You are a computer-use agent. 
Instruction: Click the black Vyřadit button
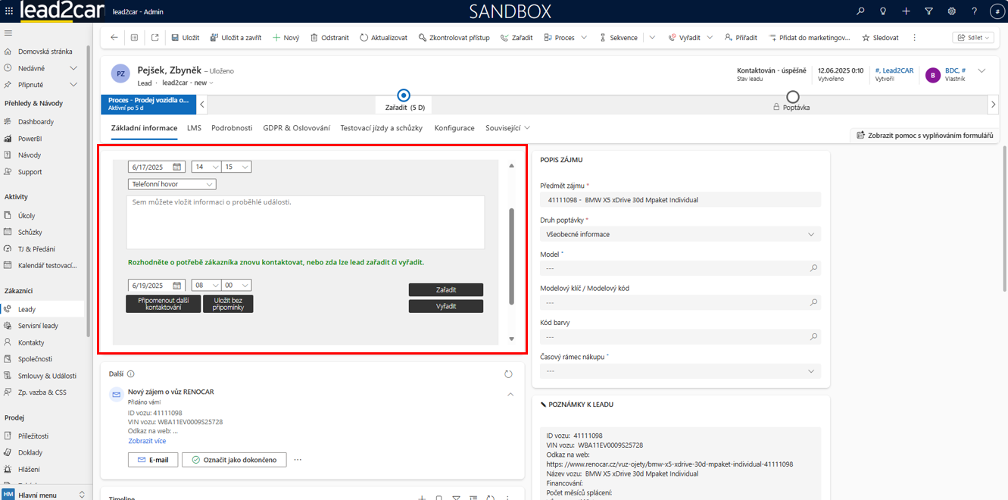[x=445, y=306]
